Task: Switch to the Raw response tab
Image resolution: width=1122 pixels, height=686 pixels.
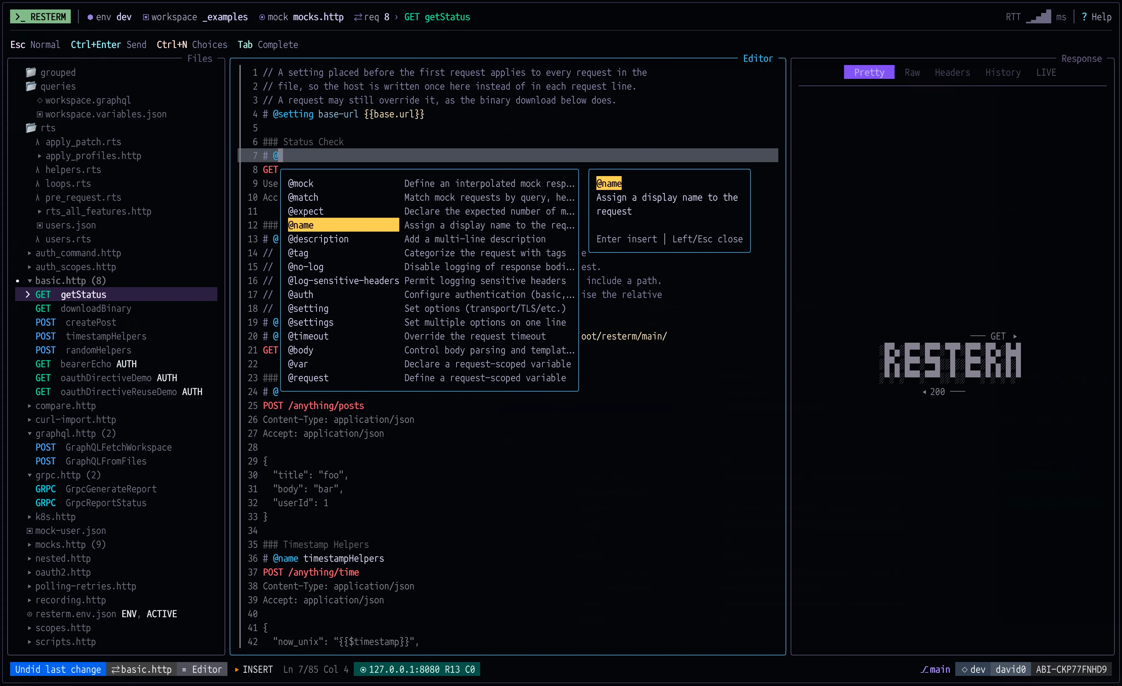Action: point(912,72)
